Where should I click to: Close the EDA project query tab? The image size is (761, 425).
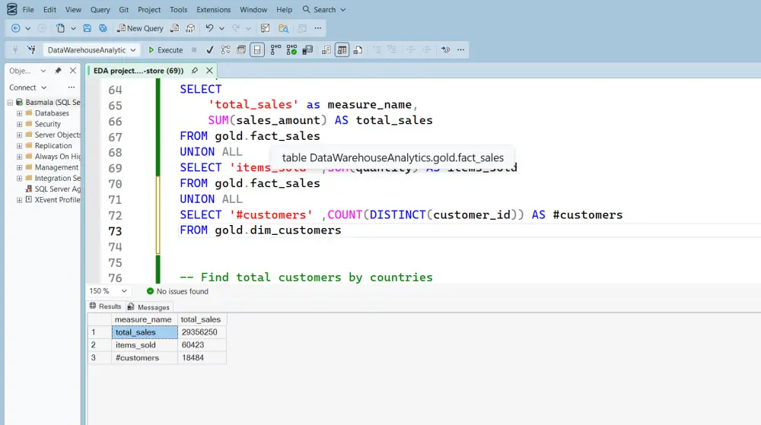pos(210,71)
